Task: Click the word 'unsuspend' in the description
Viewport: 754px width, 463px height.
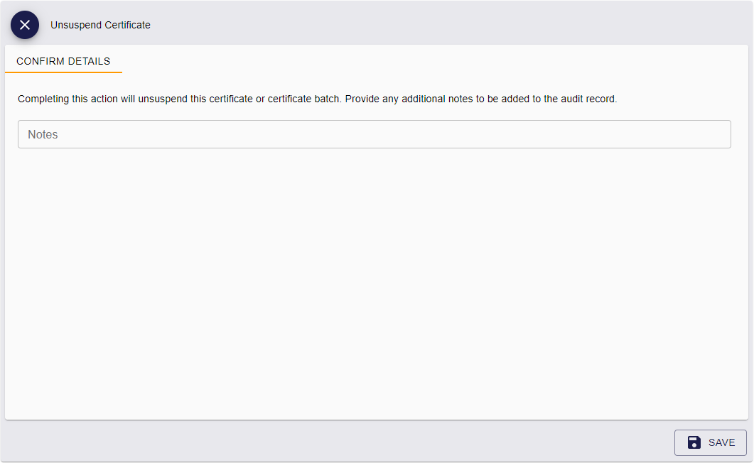Action: [163, 99]
